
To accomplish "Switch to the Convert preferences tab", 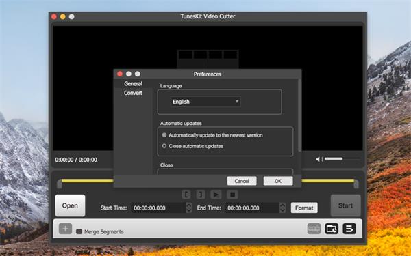I will 133,93.
